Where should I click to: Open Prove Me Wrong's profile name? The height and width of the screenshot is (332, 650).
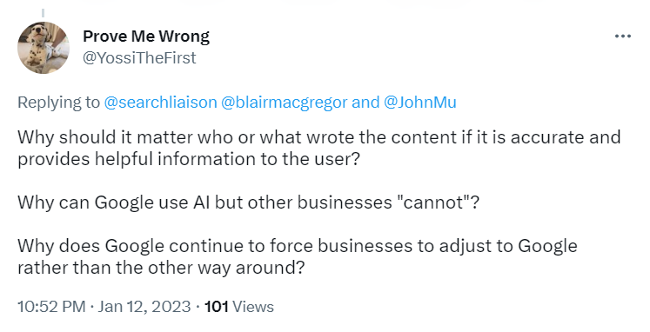146,37
